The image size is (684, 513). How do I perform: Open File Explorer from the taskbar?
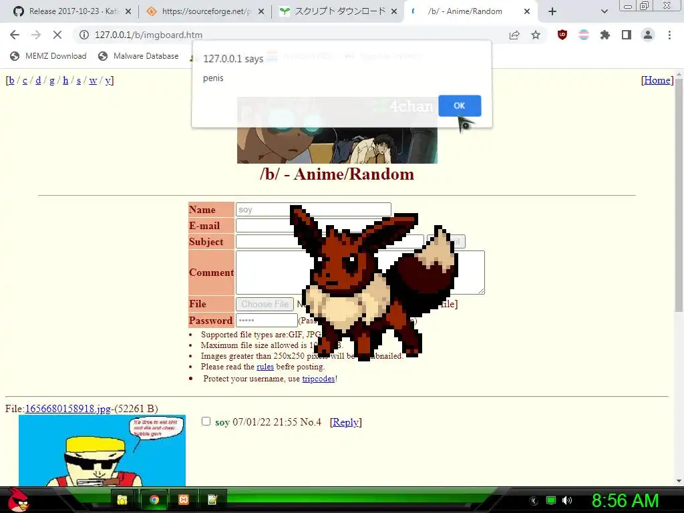(x=123, y=500)
